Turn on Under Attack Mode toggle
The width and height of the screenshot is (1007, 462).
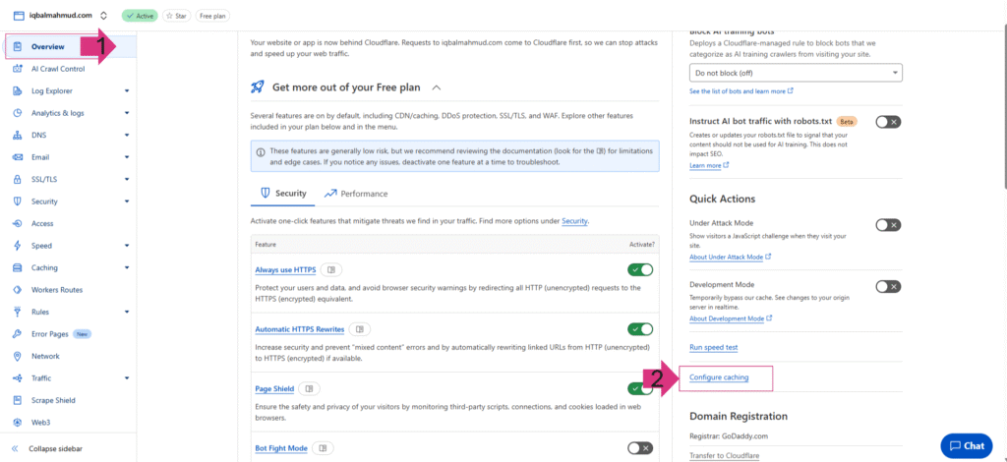pos(888,224)
